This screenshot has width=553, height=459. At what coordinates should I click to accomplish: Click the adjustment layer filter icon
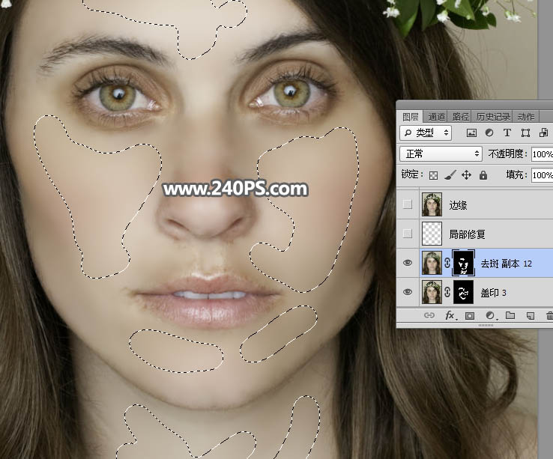(489, 133)
